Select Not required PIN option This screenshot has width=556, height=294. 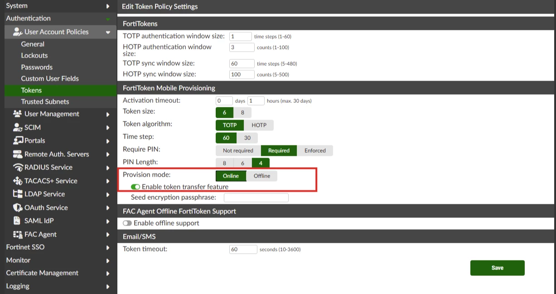click(238, 150)
